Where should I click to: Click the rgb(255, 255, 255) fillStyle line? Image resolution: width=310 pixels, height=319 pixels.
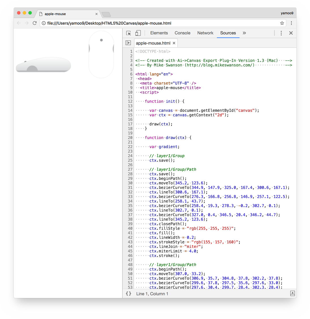[x=193, y=228]
